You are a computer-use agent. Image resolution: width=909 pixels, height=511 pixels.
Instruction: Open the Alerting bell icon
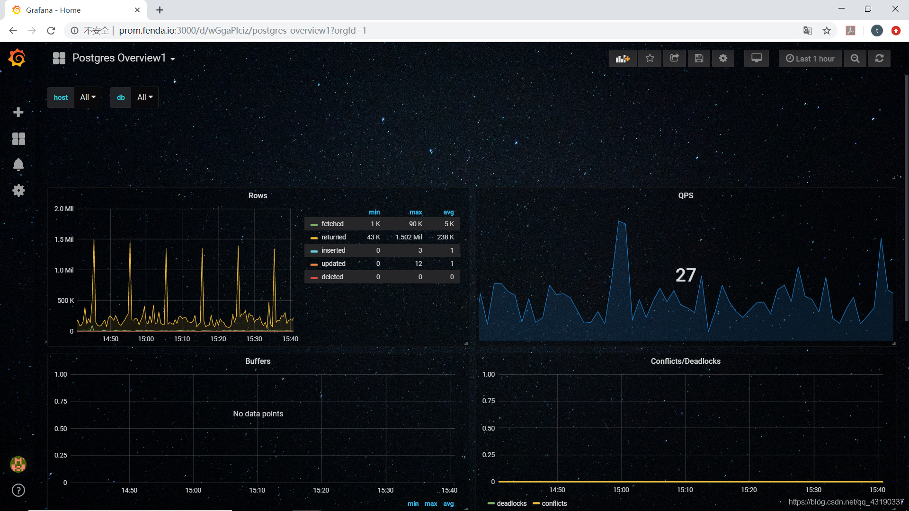point(18,165)
